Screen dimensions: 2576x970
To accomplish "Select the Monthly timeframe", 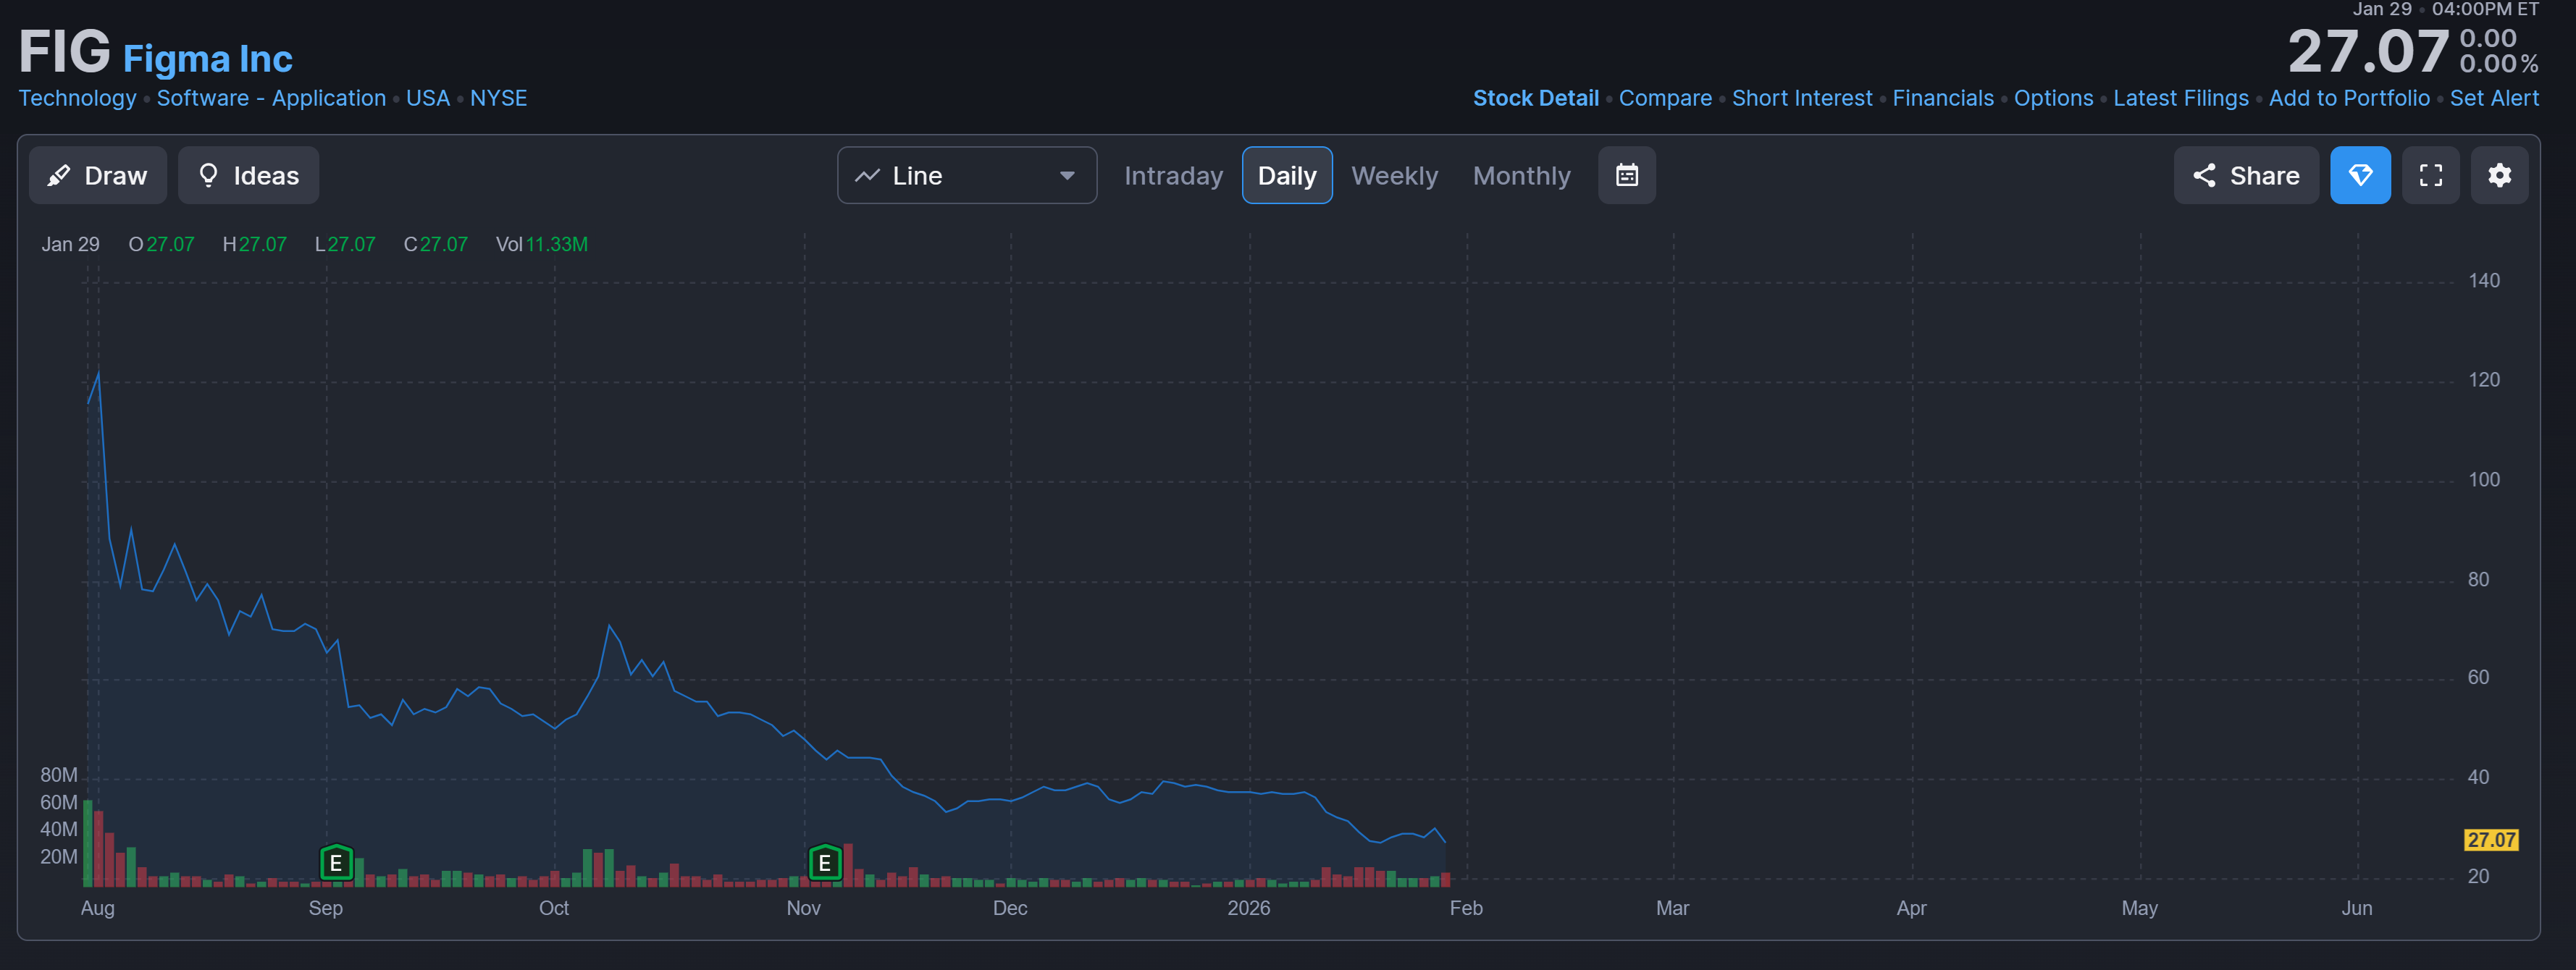I will (1521, 176).
